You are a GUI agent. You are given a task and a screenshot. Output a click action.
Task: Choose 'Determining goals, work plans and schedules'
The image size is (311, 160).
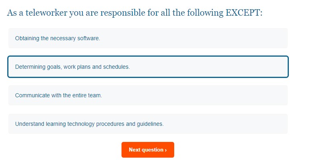coord(148,67)
